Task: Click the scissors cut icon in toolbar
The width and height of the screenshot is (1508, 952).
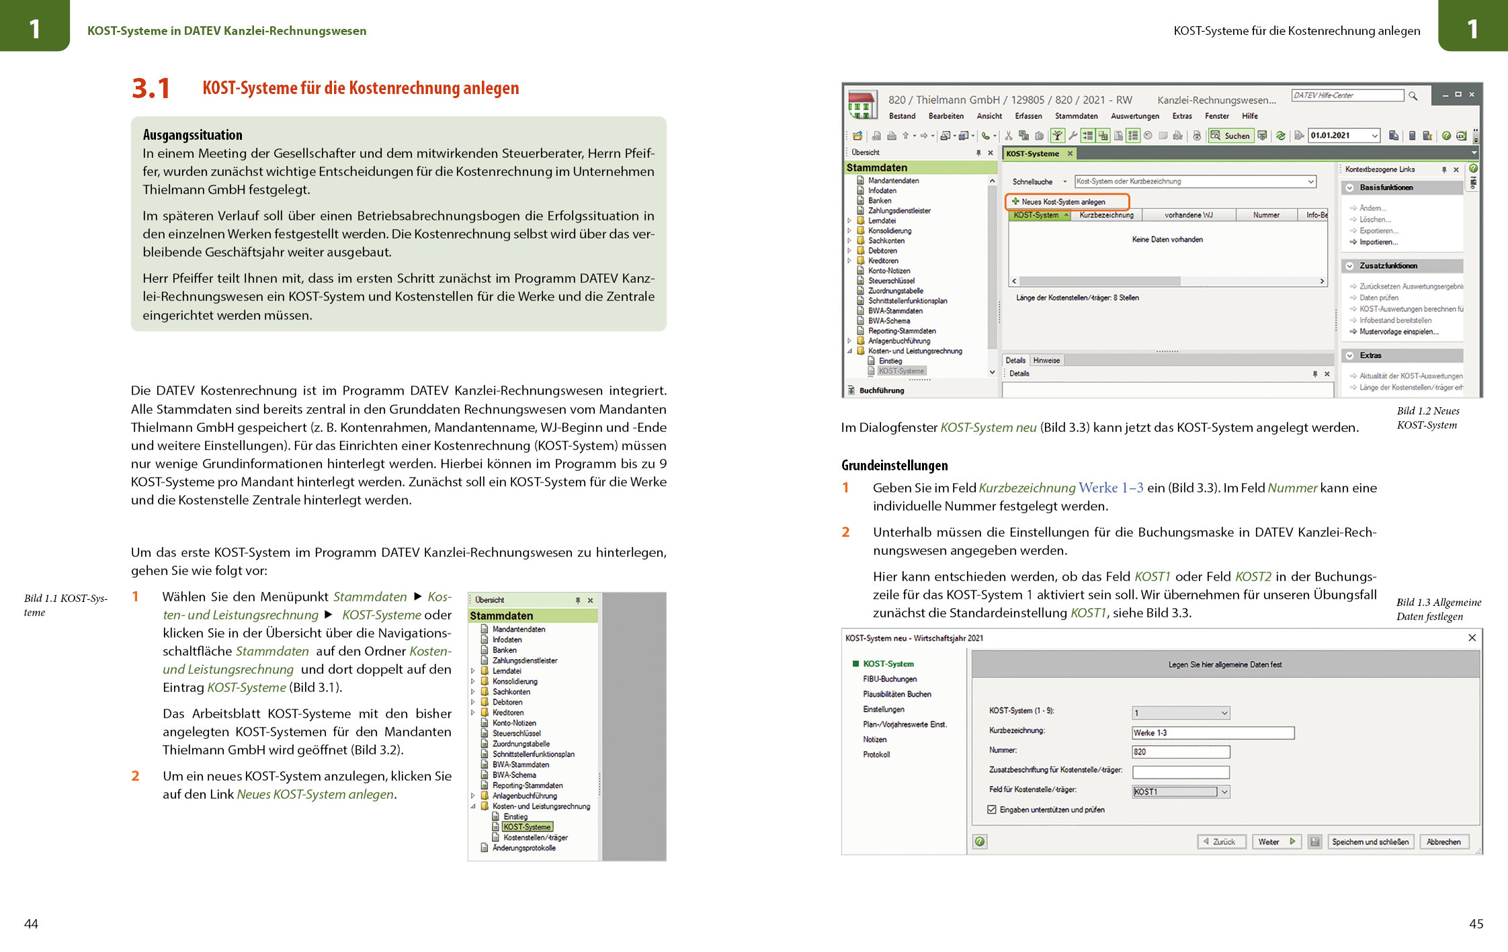Action: 1009,136
